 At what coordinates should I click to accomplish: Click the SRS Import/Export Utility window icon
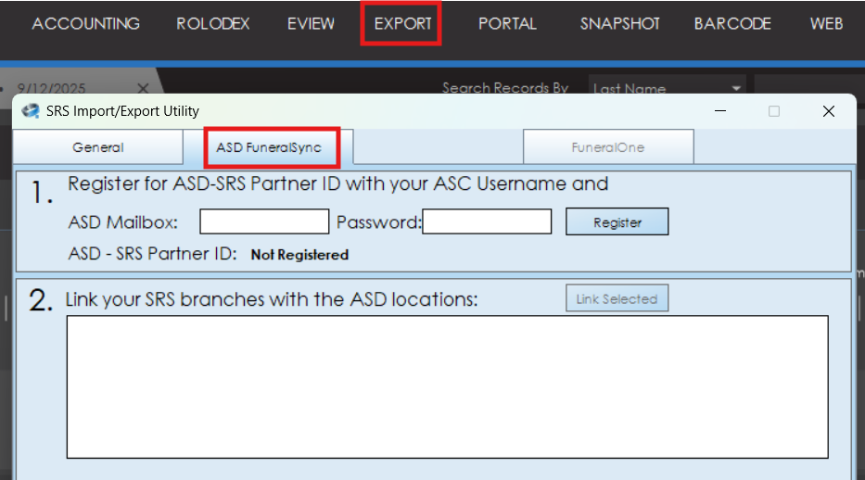[31, 111]
